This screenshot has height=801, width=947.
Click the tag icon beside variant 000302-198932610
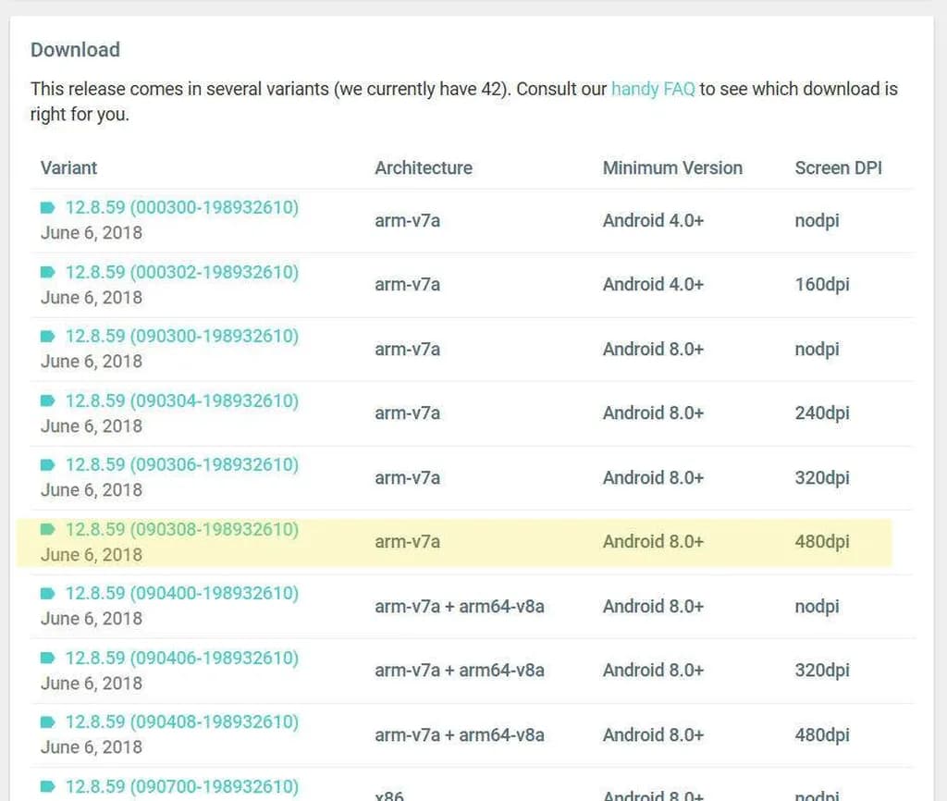pos(48,273)
